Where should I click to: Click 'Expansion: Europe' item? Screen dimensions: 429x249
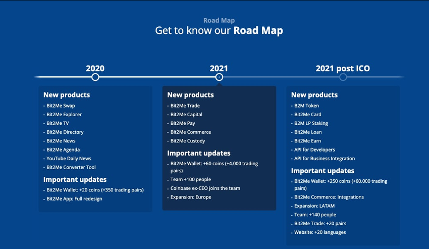point(191,197)
